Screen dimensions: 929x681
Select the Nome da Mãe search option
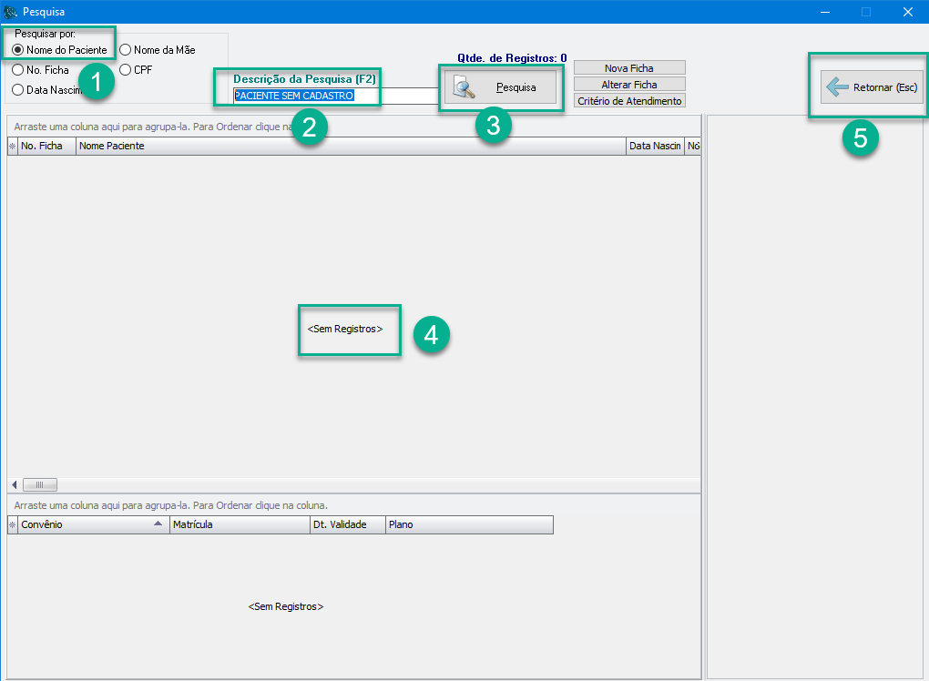click(x=126, y=50)
